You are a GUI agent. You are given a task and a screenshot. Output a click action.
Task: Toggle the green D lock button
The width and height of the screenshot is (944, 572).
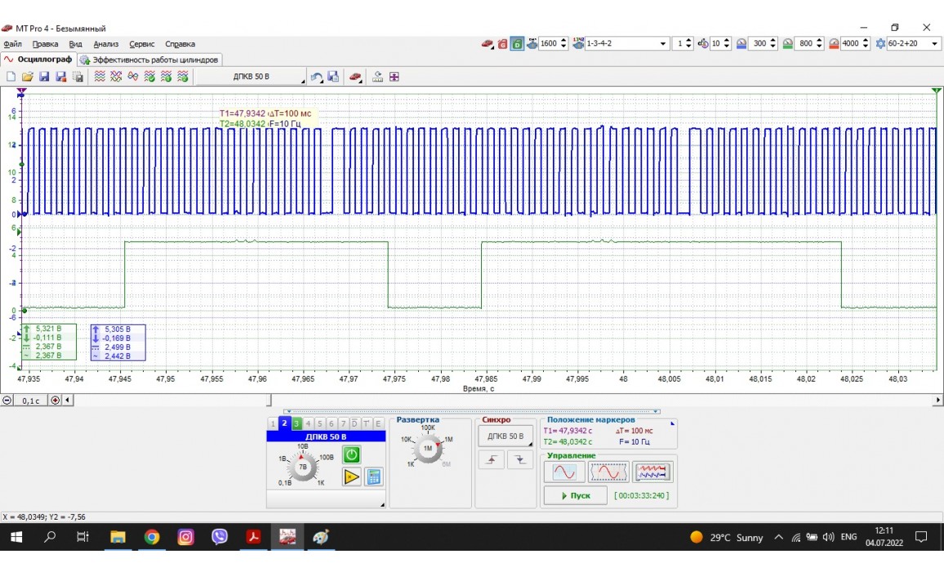click(x=518, y=44)
